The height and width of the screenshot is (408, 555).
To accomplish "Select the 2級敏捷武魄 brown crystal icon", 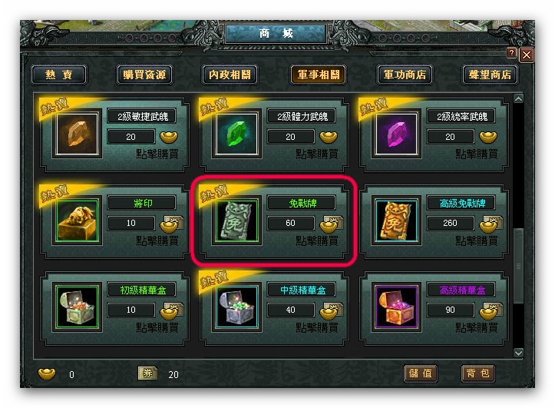I will (78, 134).
